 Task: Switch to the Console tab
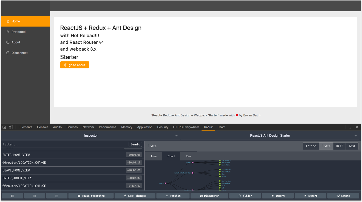point(43,127)
